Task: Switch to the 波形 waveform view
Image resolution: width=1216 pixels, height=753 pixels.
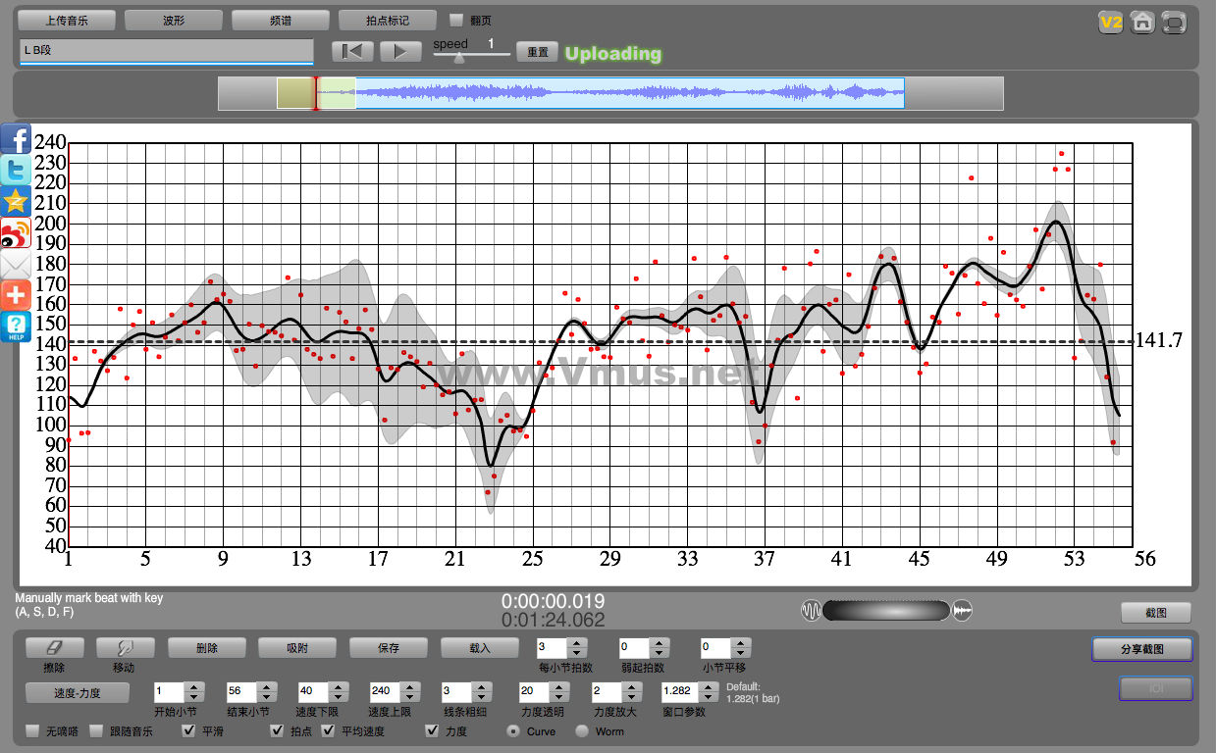Action: click(x=173, y=21)
